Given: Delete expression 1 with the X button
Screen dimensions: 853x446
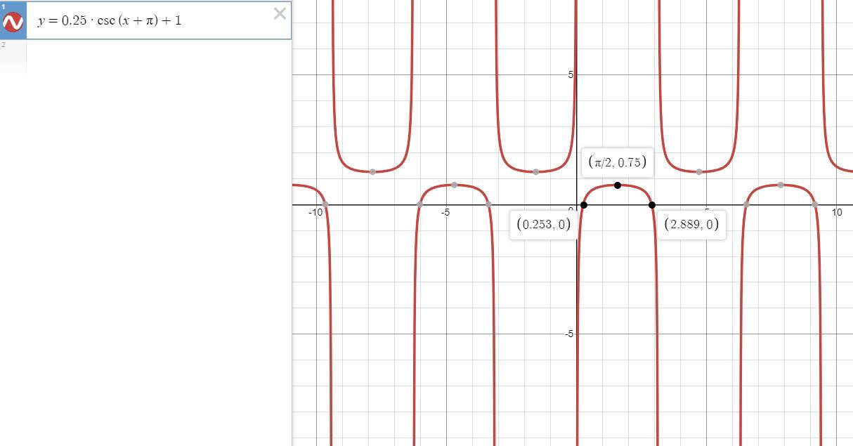Looking at the screenshot, I should coord(280,13).
